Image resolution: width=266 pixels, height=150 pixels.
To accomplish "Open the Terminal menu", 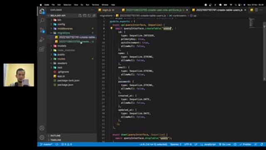I will [x=95, y=5].
